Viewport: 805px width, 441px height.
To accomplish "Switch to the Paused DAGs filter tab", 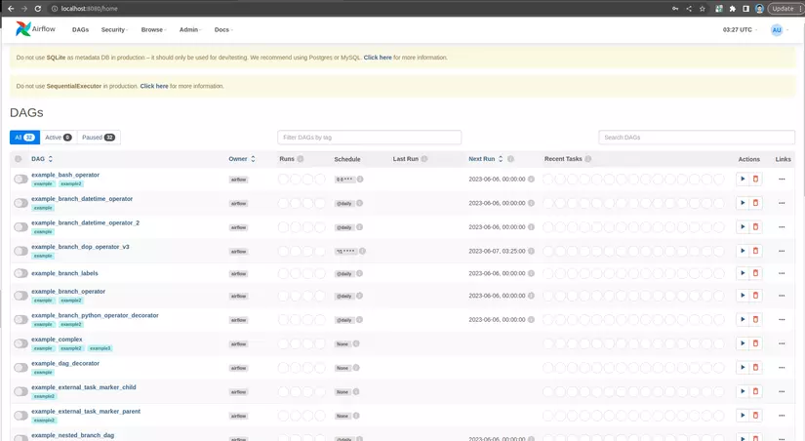I will pos(98,137).
